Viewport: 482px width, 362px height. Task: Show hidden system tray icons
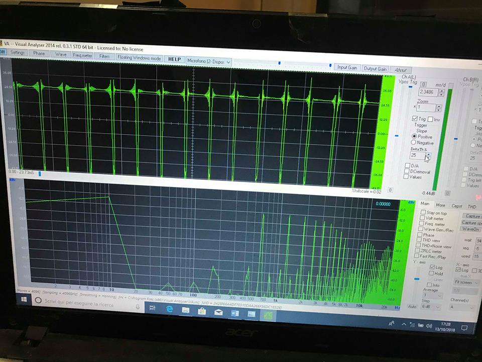click(x=404, y=324)
